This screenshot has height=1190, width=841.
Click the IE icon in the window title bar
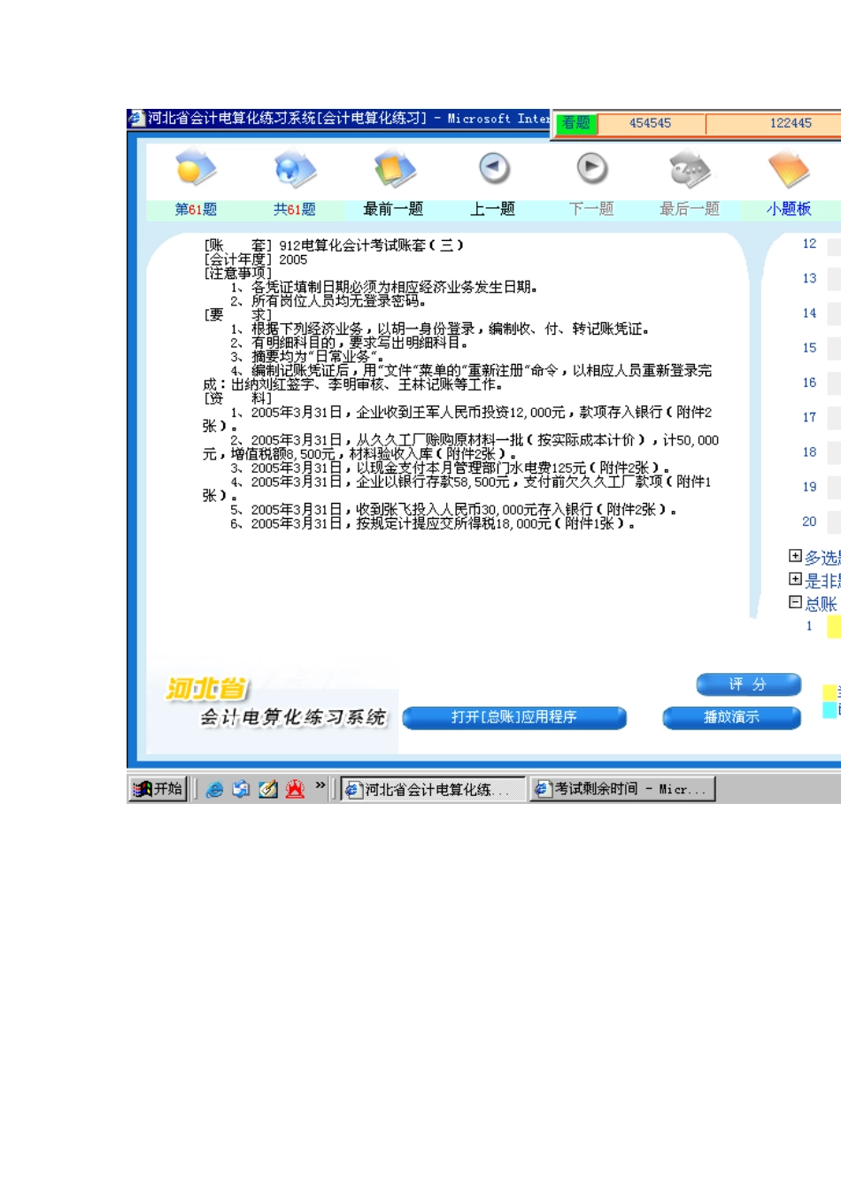136,119
